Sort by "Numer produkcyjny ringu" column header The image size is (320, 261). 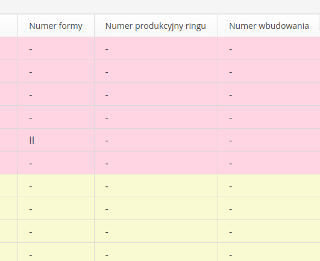point(156,26)
